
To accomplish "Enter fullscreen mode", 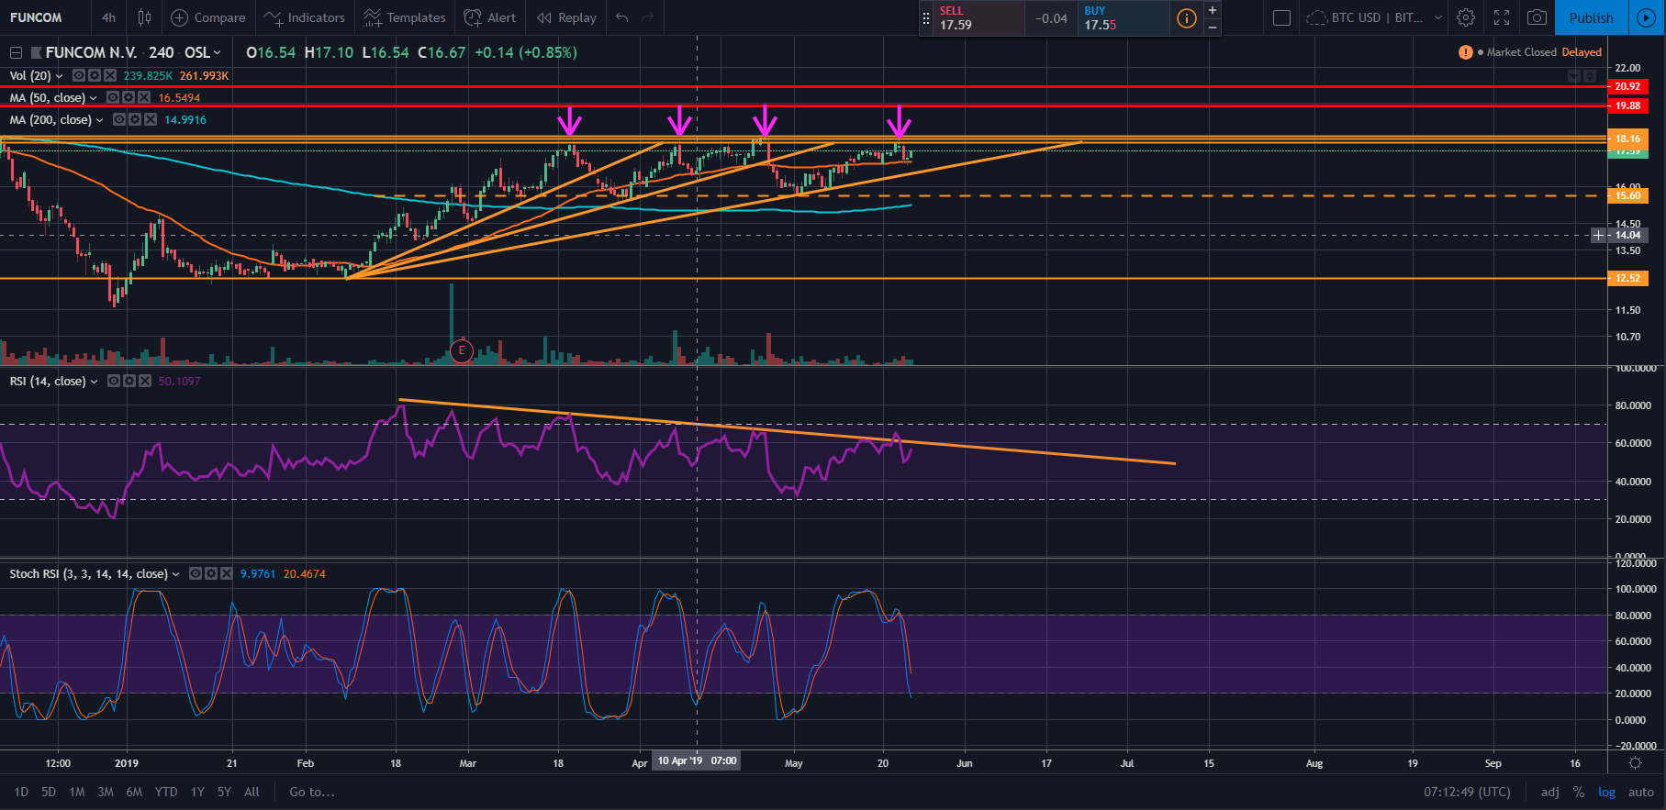I will 1502,17.
